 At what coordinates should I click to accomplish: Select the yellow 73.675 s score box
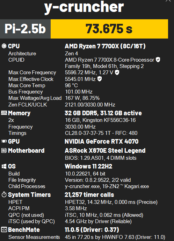(109, 29)
